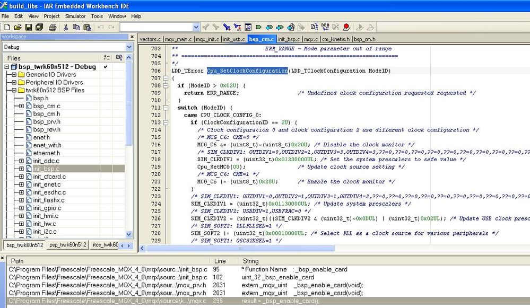Click the Stop Build icon
This screenshot has width=530, height=308.
(336, 27)
